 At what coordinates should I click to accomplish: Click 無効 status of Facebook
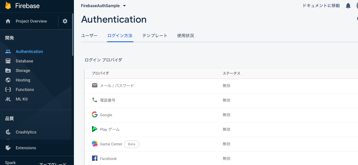click(226, 158)
